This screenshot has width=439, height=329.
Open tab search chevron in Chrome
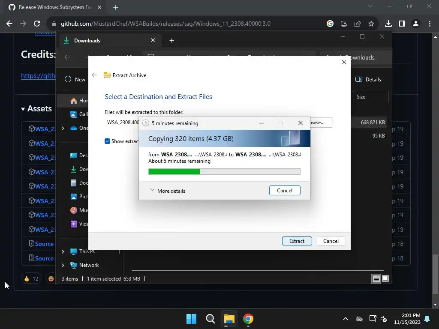click(x=370, y=6)
